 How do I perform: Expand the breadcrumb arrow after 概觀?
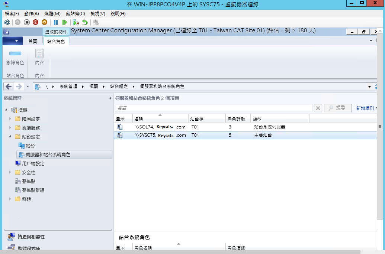coord(104,87)
